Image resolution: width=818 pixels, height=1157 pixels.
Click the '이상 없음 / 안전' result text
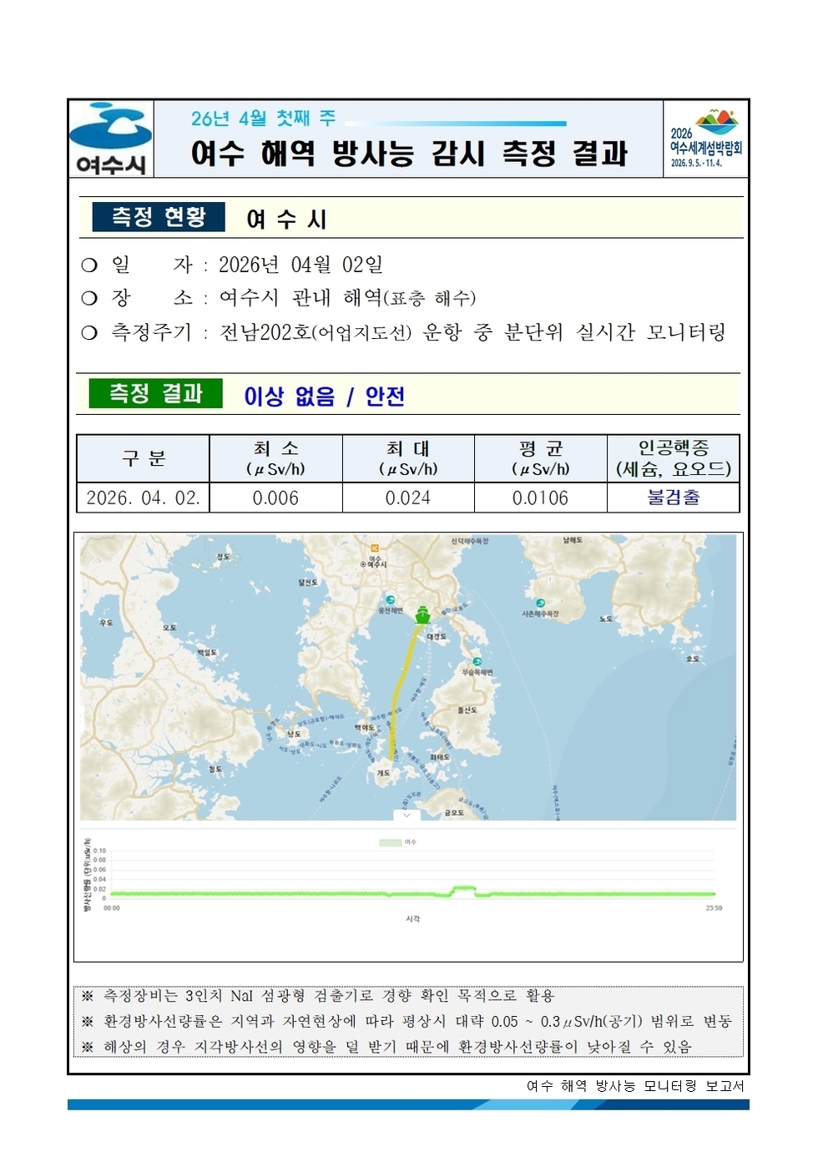[324, 396]
